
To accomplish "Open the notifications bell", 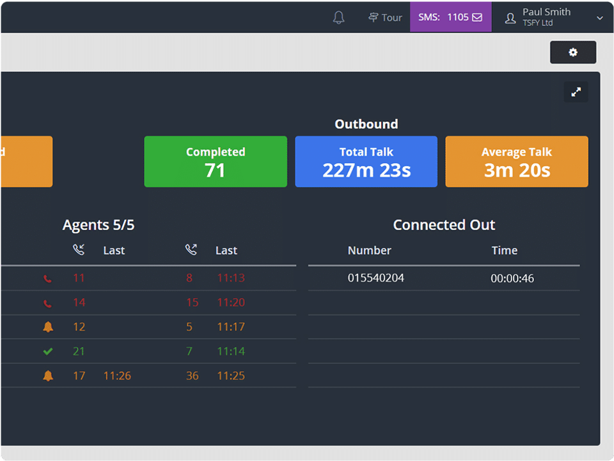I will (339, 17).
